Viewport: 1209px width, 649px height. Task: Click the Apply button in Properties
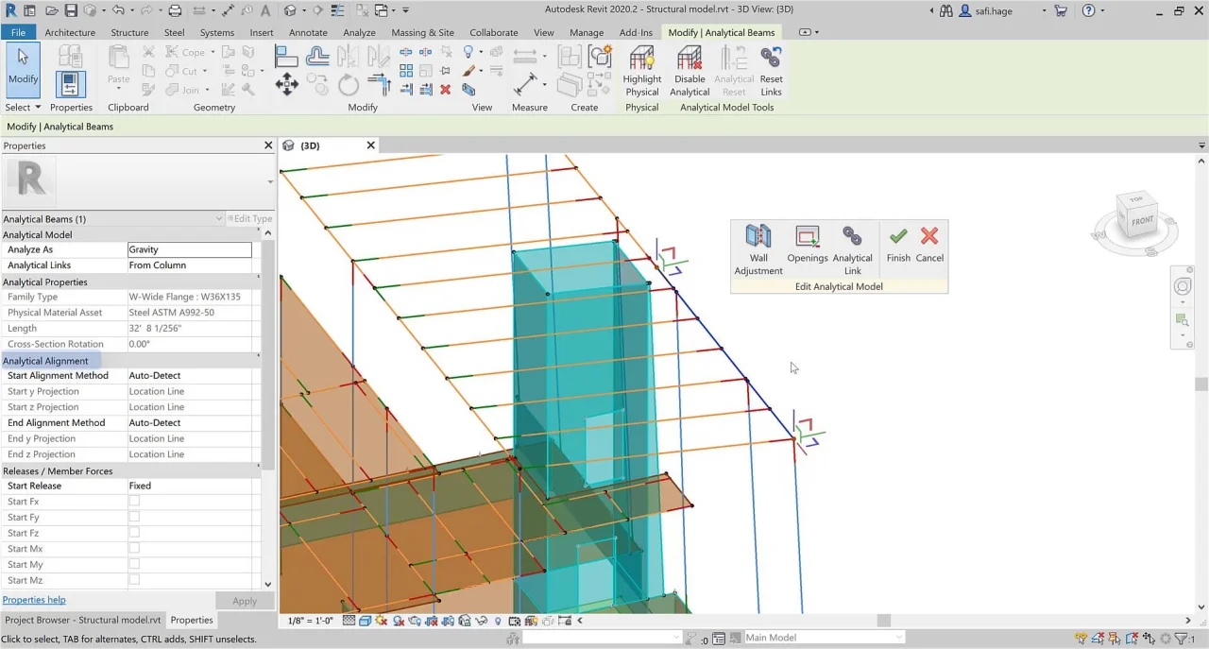point(245,601)
